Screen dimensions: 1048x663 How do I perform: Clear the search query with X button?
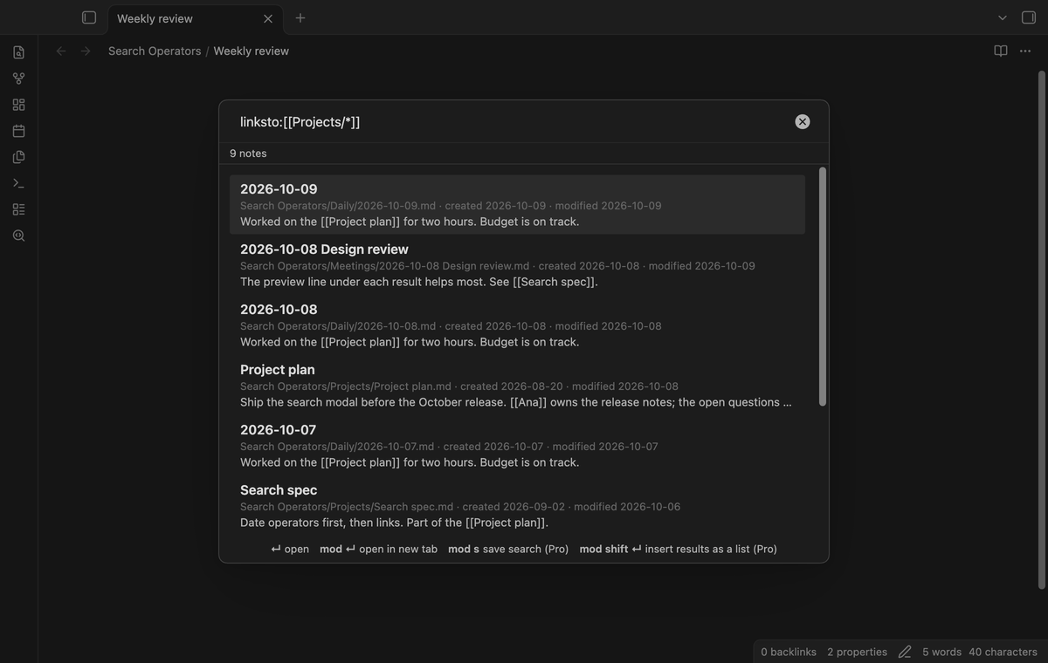[x=803, y=122]
